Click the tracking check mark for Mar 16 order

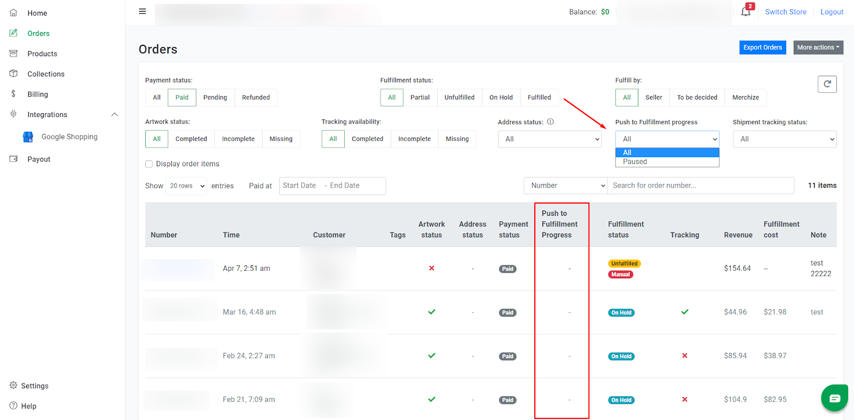pos(685,312)
